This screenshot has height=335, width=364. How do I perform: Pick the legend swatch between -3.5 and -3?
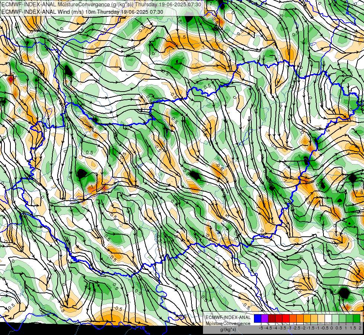point(286,319)
